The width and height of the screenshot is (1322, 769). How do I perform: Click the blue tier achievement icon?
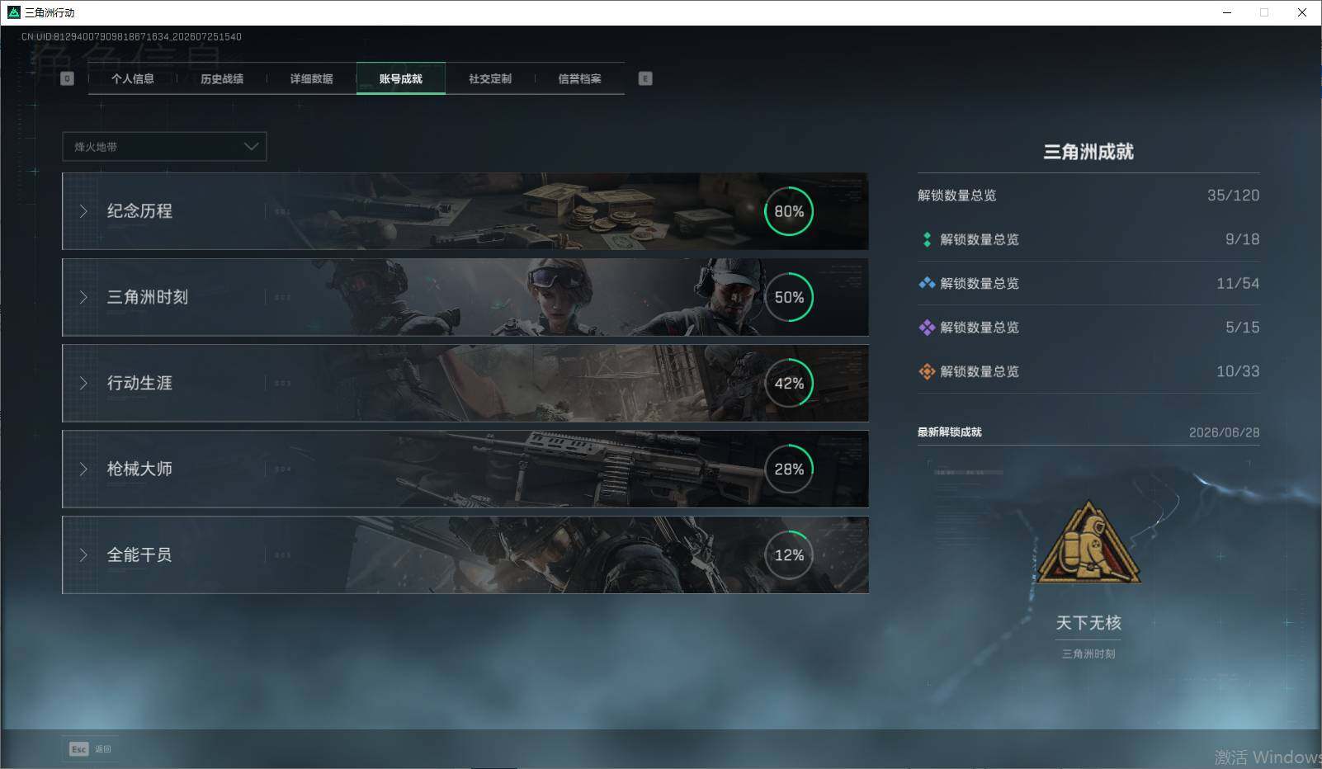pos(927,283)
